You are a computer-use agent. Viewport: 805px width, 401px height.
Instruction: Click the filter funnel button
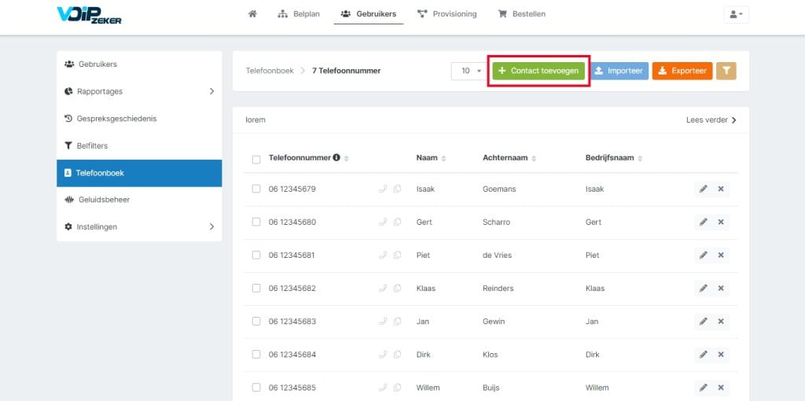point(726,71)
